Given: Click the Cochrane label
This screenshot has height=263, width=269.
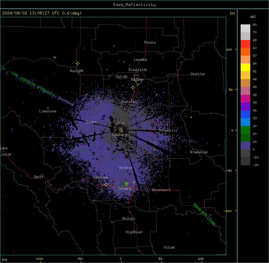Looking at the screenshot, I should (x=101, y=177).
